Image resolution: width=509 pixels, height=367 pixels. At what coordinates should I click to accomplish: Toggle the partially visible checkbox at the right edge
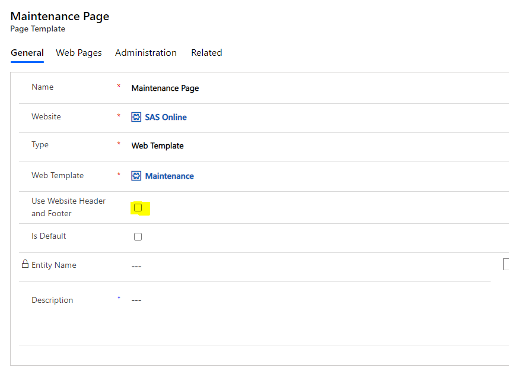(505, 264)
